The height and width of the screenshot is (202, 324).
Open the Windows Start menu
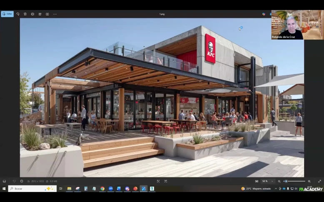pyautogui.click(x=4, y=189)
